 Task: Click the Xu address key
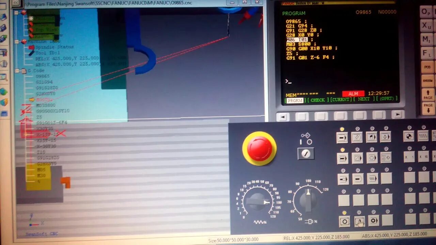coord(426,26)
